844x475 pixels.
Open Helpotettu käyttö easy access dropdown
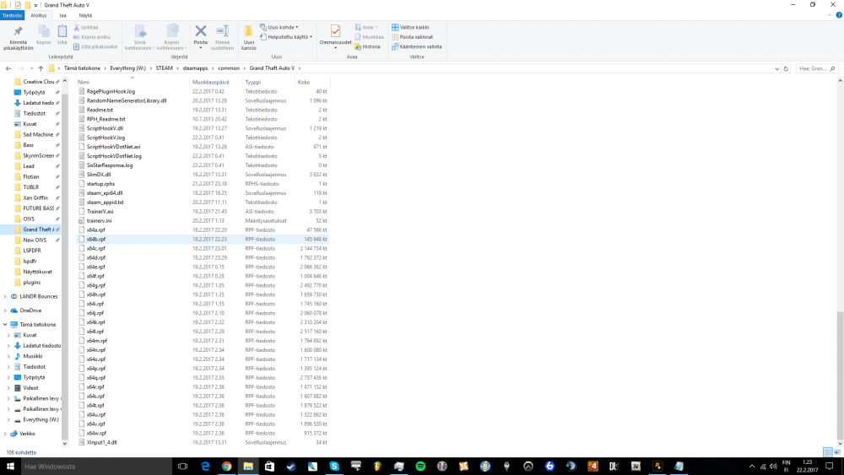tap(286, 37)
